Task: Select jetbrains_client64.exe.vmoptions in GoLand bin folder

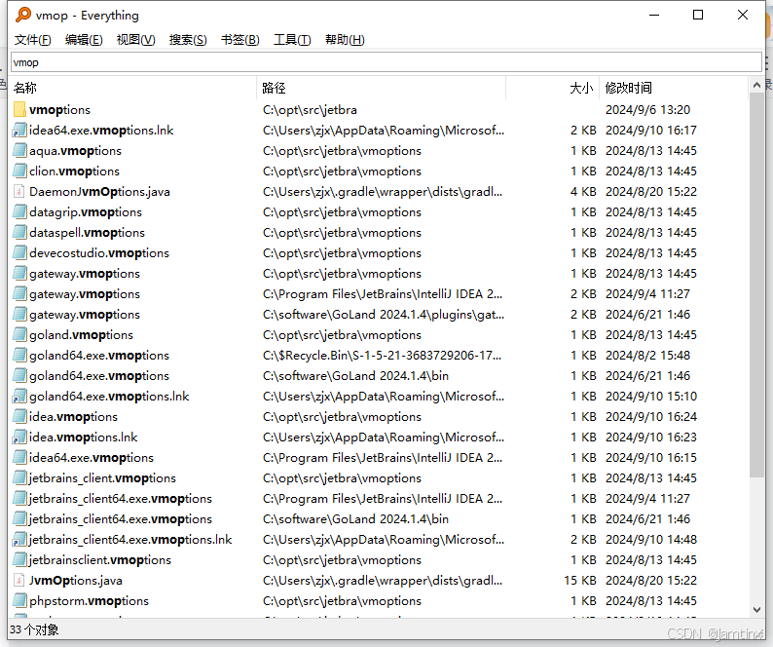Action: pos(121,519)
